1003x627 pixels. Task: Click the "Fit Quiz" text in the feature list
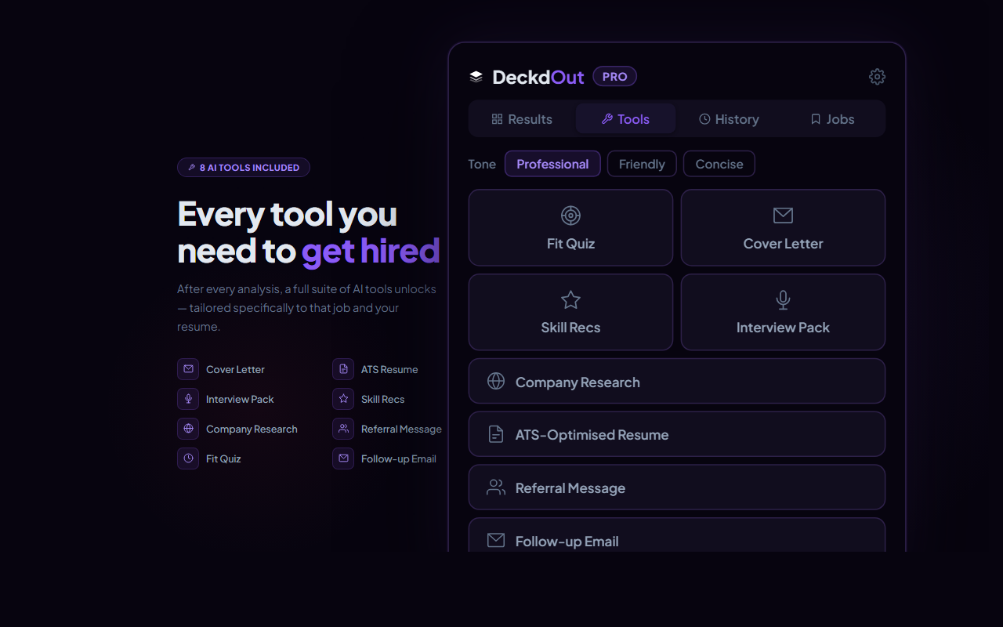pos(223,458)
